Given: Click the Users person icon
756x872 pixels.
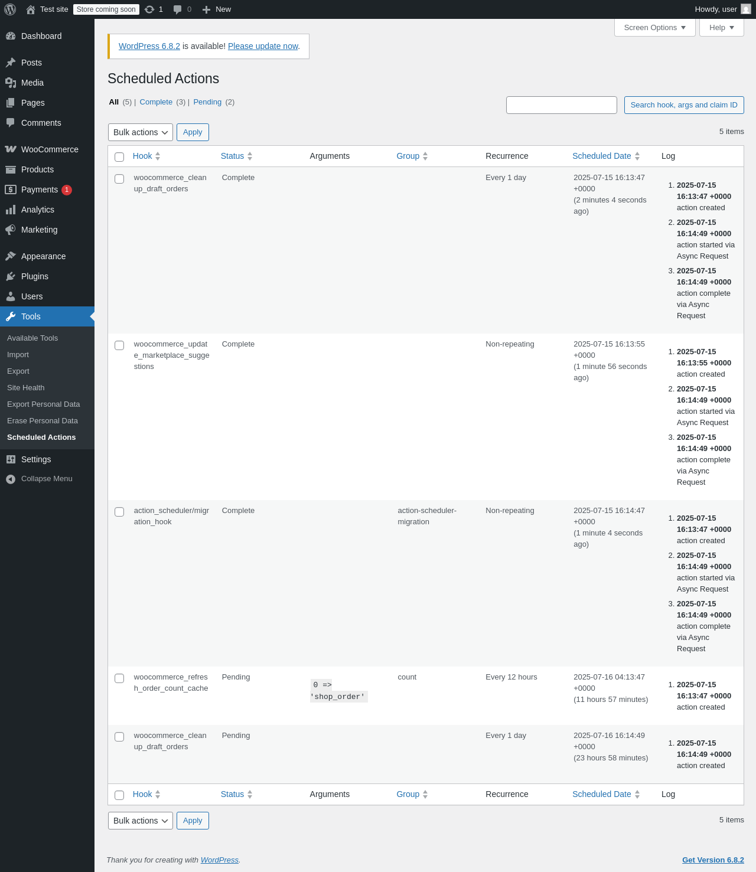Looking at the screenshot, I should pyautogui.click(x=11, y=296).
